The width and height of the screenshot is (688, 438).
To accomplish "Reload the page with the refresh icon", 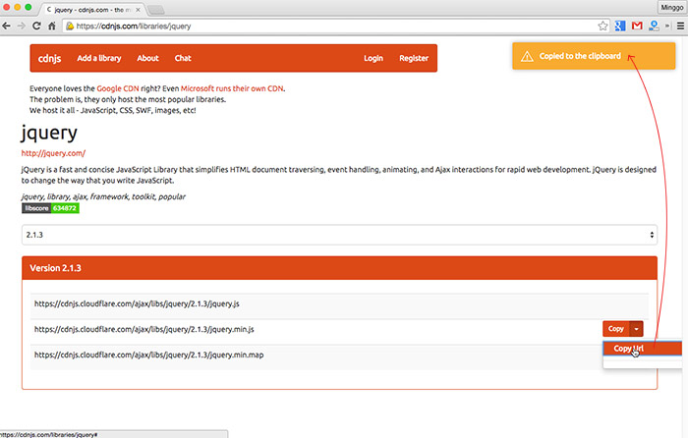I will (37, 26).
